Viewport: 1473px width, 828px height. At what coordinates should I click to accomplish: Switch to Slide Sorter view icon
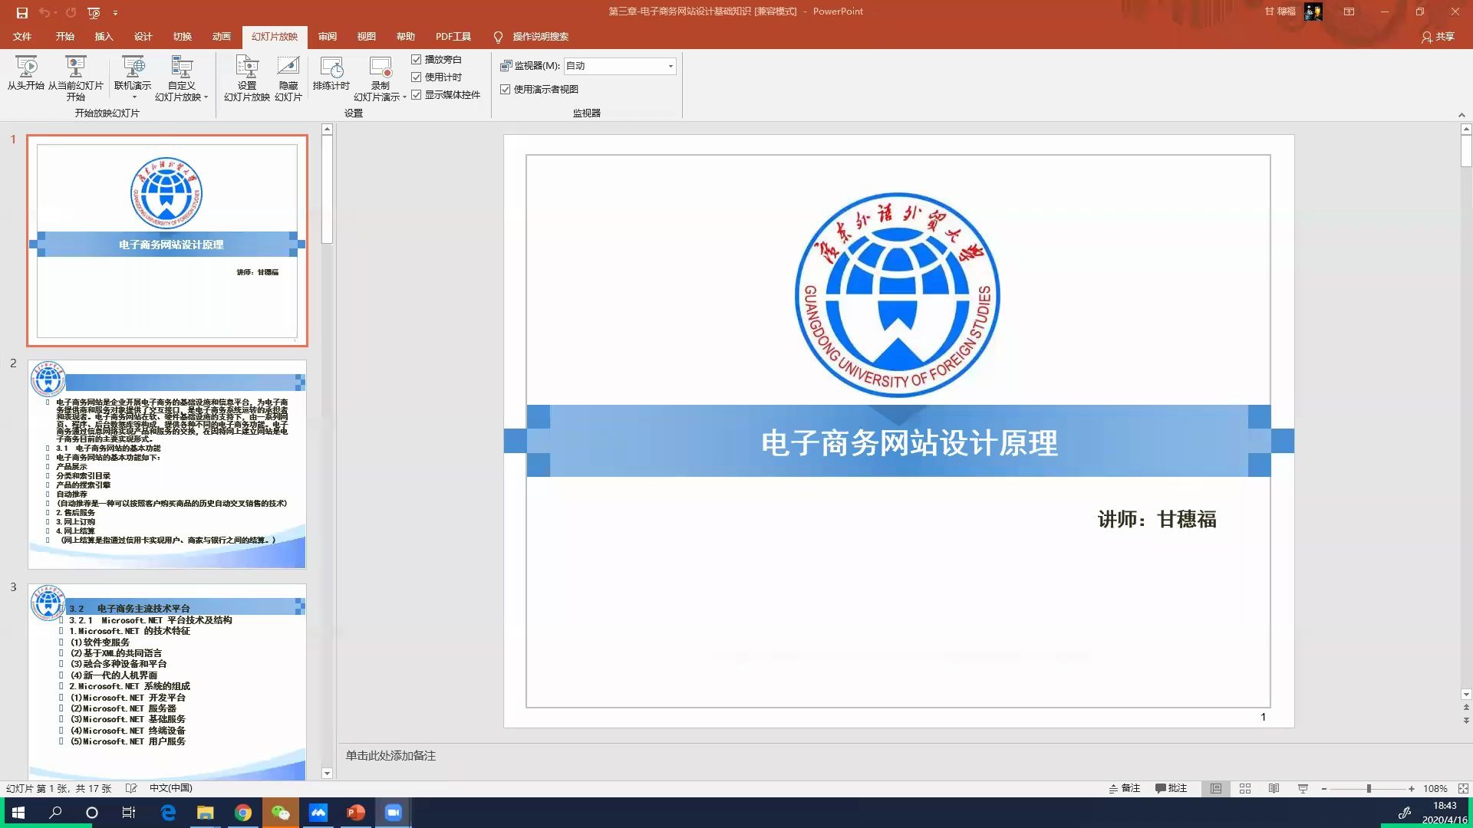point(1245,788)
